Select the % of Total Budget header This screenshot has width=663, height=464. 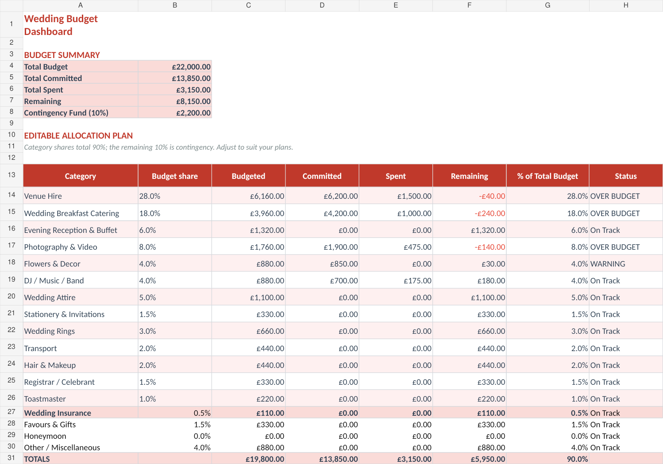click(547, 176)
